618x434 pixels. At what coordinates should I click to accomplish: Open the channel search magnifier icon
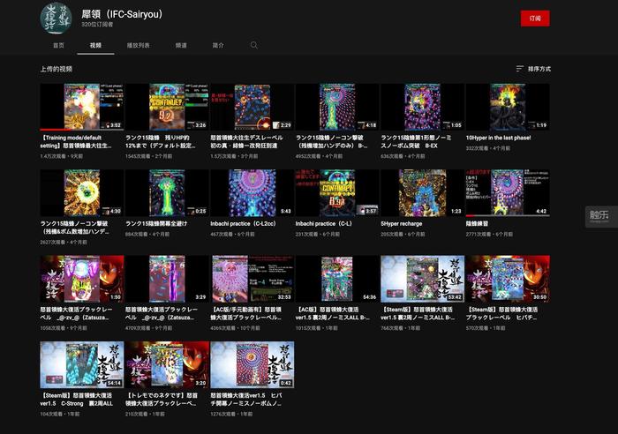(254, 45)
